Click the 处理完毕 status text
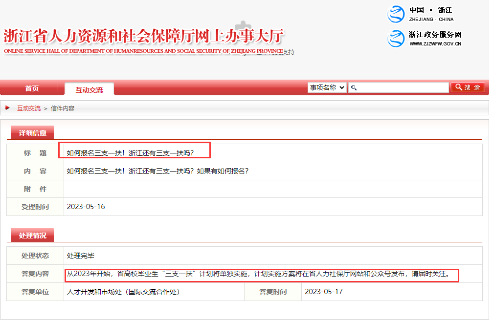 [x=81, y=256]
